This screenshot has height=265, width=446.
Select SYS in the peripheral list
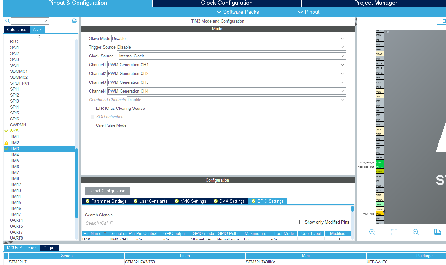(x=14, y=131)
